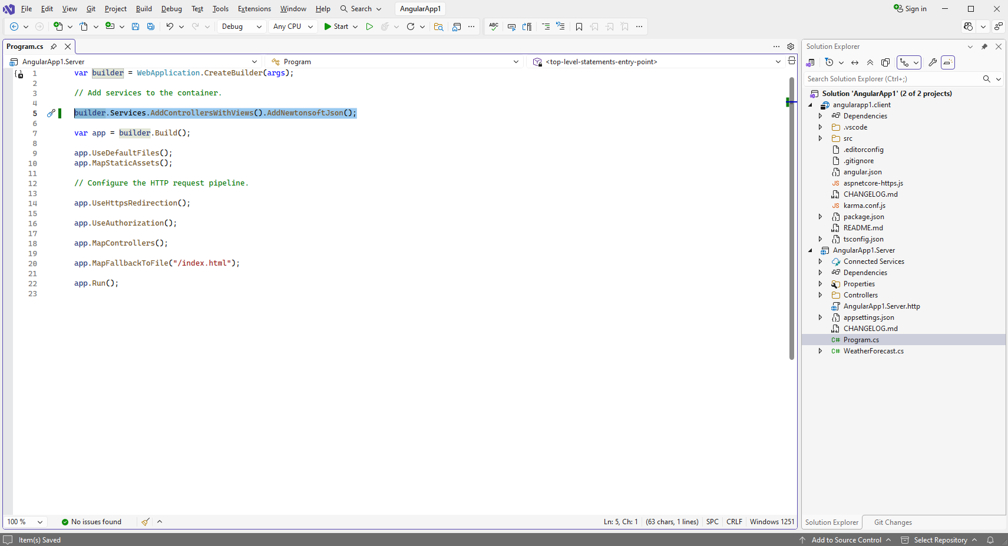
Task: Open the Any CPU platform dropdown
Action: [x=293, y=27]
